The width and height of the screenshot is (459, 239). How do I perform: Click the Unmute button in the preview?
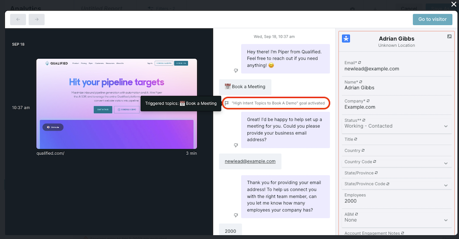(x=53, y=127)
